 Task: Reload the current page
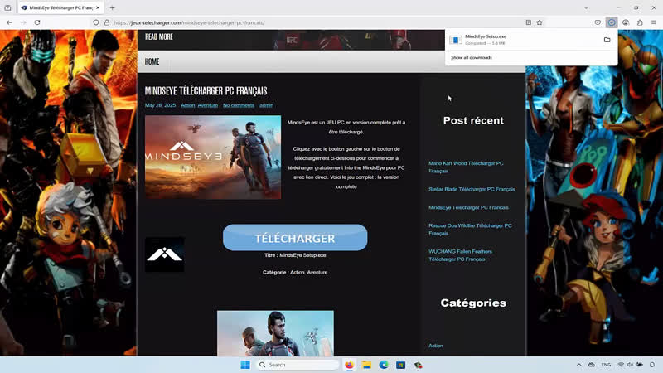tap(37, 22)
